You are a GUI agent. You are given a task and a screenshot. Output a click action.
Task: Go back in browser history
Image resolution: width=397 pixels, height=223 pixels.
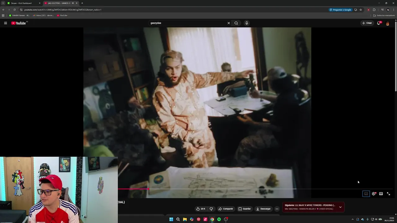[3, 10]
